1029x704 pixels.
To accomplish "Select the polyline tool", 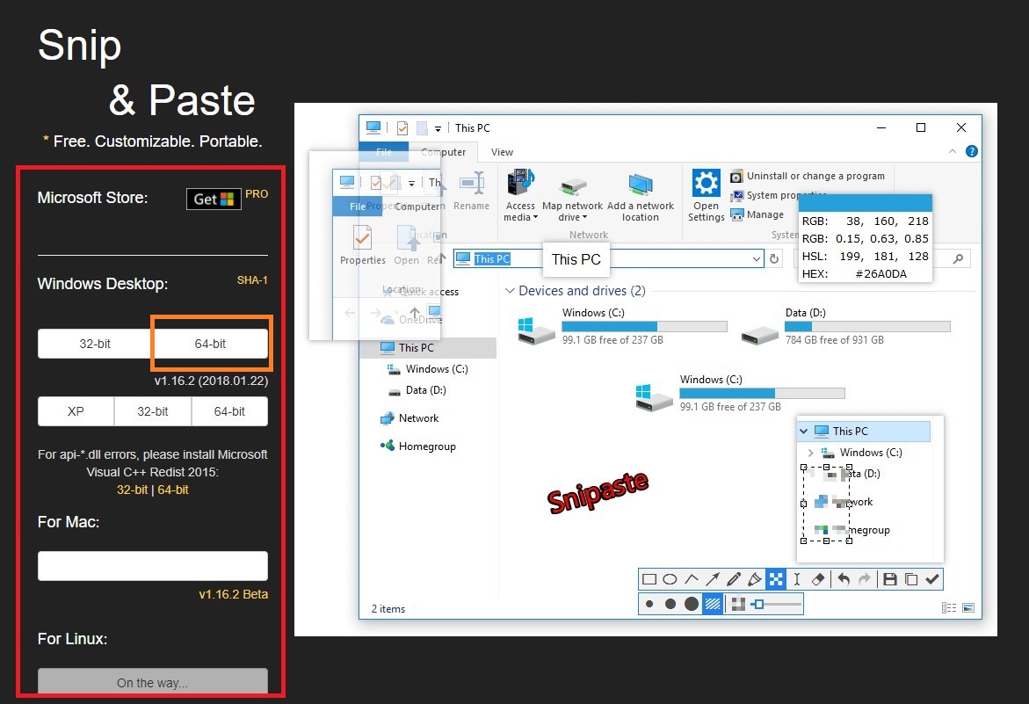I will pos(691,579).
